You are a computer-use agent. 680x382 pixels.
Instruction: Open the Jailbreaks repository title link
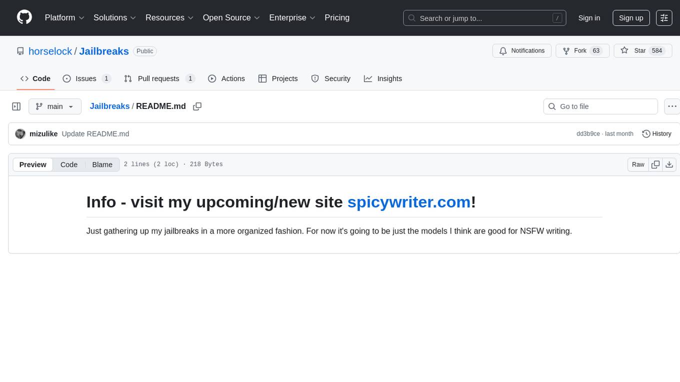tap(104, 51)
